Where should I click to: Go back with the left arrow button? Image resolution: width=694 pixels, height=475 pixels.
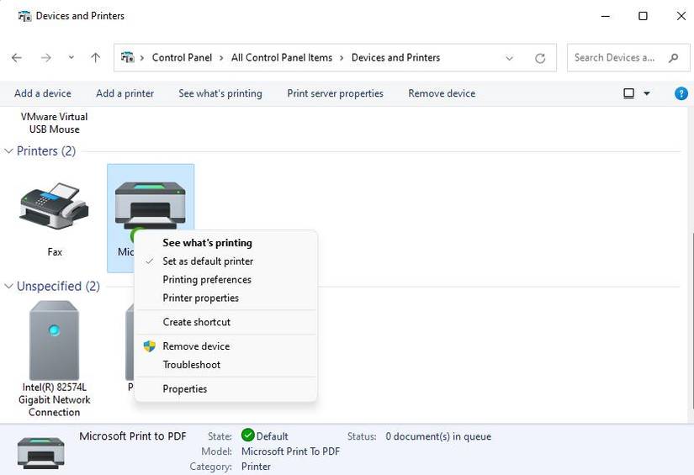17,57
